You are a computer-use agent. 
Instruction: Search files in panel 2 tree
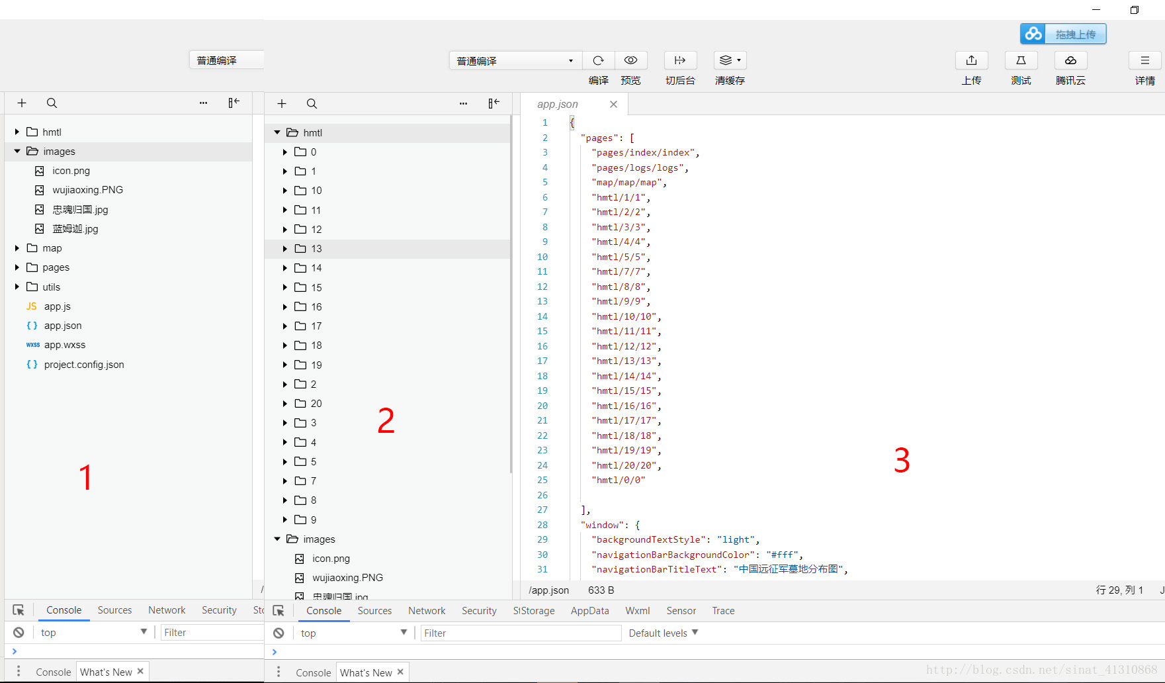pos(312,103)
